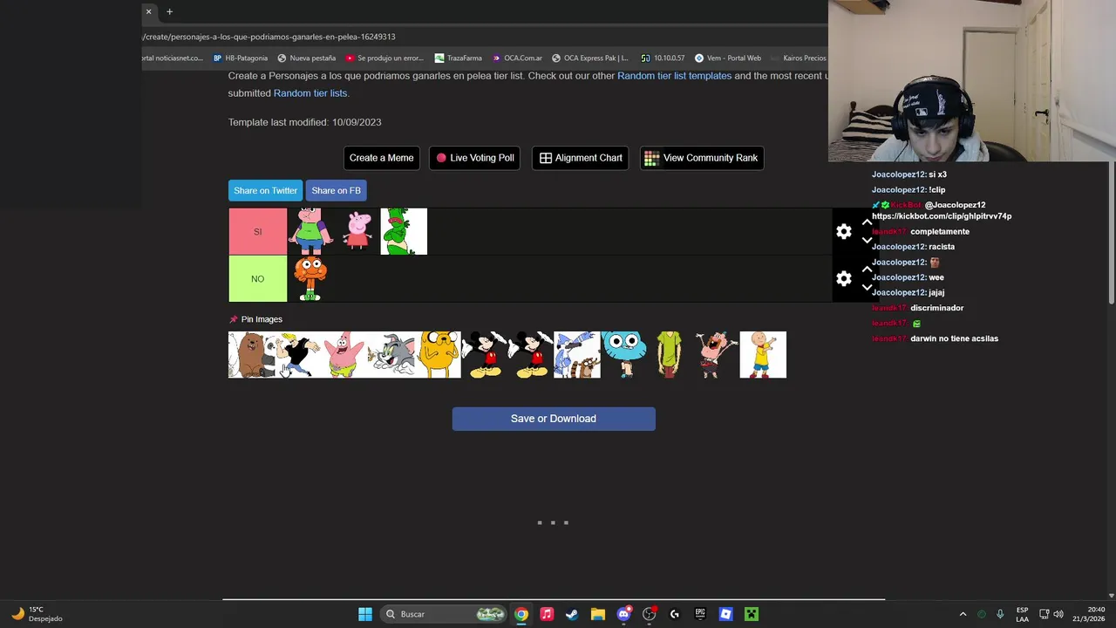Image resolution: width=1116 pixels, height=628 pixels.
Task: Open Epic Games Launcher from the taskbar
Action: click(x=700, y=614)
